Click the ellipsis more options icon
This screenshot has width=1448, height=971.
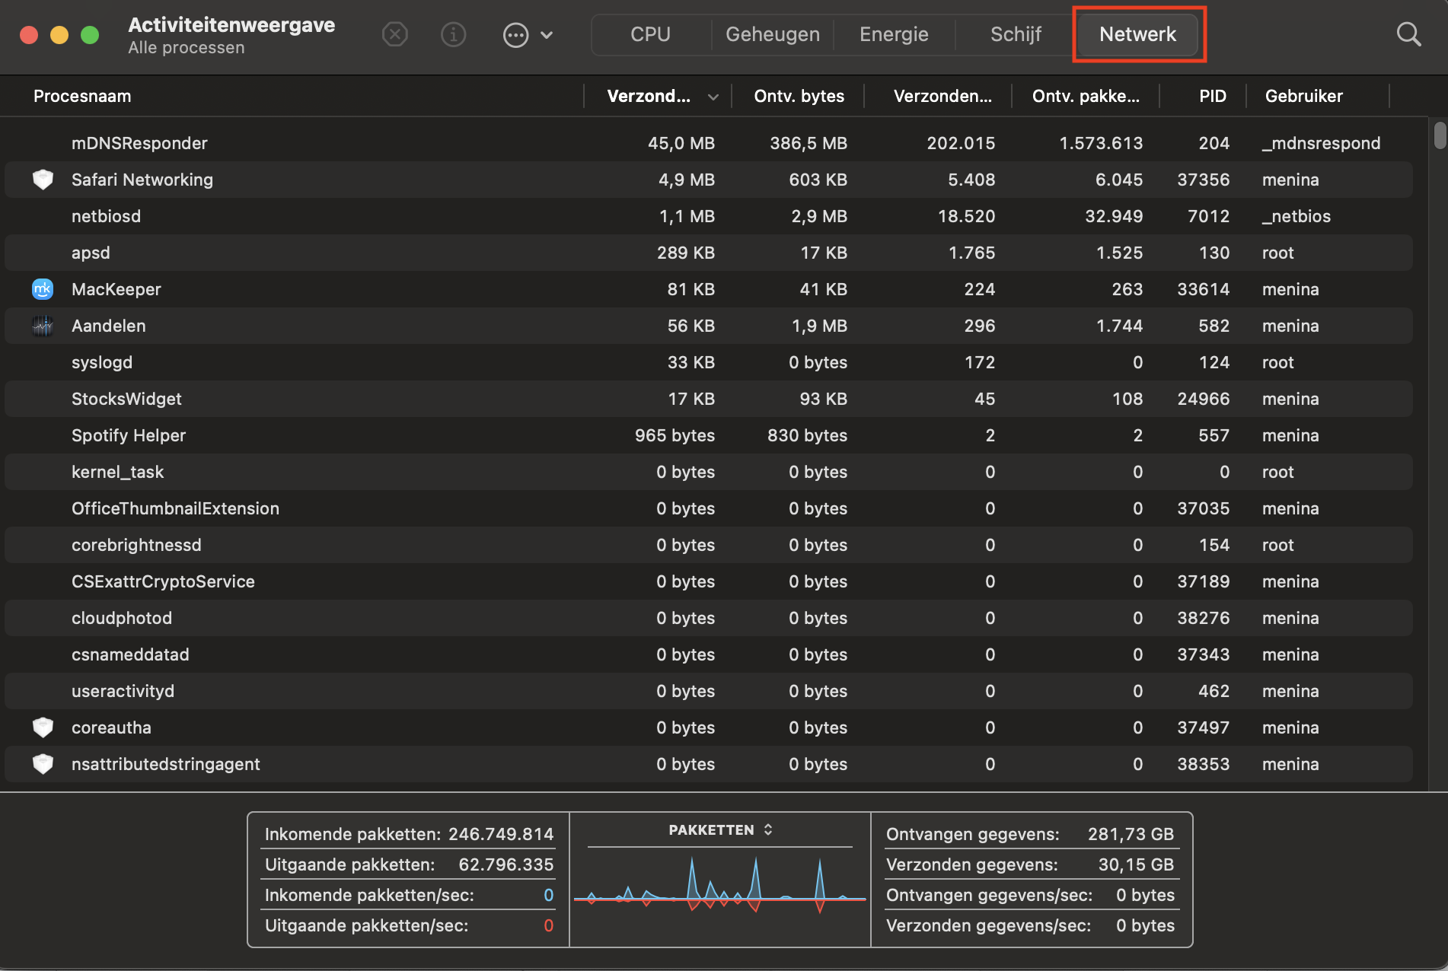point(515,35)
